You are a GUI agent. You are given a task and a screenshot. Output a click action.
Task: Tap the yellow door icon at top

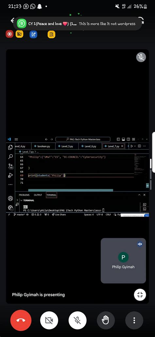tap(51, 34)
